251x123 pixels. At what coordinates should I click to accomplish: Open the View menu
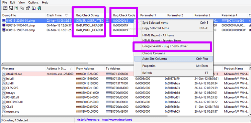(x=22, y=3)
